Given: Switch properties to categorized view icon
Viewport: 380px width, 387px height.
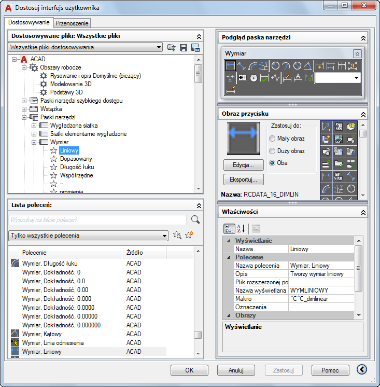Looking at the screenshot, I should [x=229, y=229].
